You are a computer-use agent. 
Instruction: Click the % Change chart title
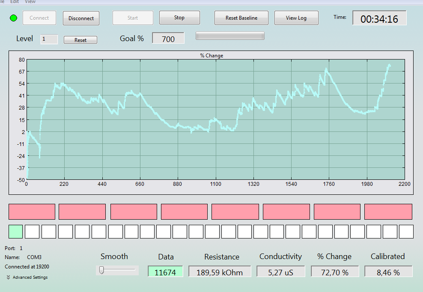(x=211, y=56)
